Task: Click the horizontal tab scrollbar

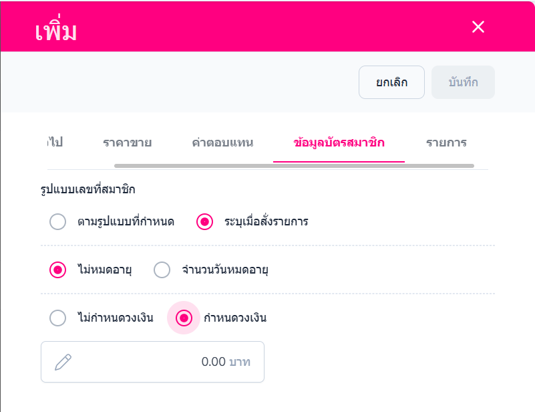Action: click(294, 165)
